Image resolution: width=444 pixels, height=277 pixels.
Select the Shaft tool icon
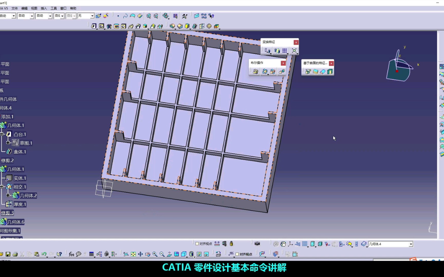(x=109, y=26)
